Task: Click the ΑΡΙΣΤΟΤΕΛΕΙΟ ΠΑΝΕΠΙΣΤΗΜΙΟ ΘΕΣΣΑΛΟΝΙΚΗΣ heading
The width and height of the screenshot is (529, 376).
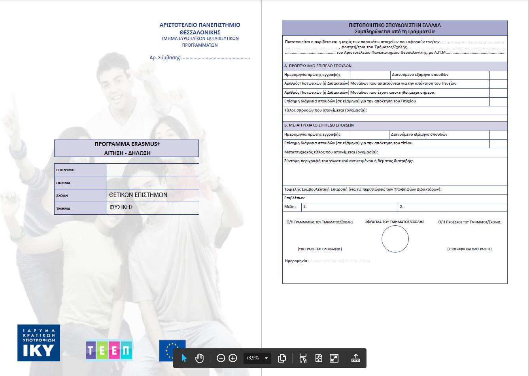Action: click(200, 28)
